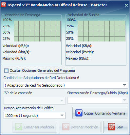This screenshot has width=130, height=135.
Task: Expand the Tiempo Actualización del Gráfico arrow
Action: pos(62,115)
